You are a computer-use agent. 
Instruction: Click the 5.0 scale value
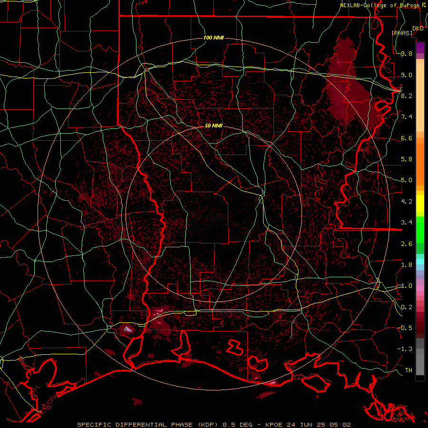407,180
